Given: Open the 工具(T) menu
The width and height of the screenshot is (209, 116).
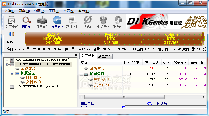Looking at the screenshot, I should pyautogui.click(x=54, y=11).
